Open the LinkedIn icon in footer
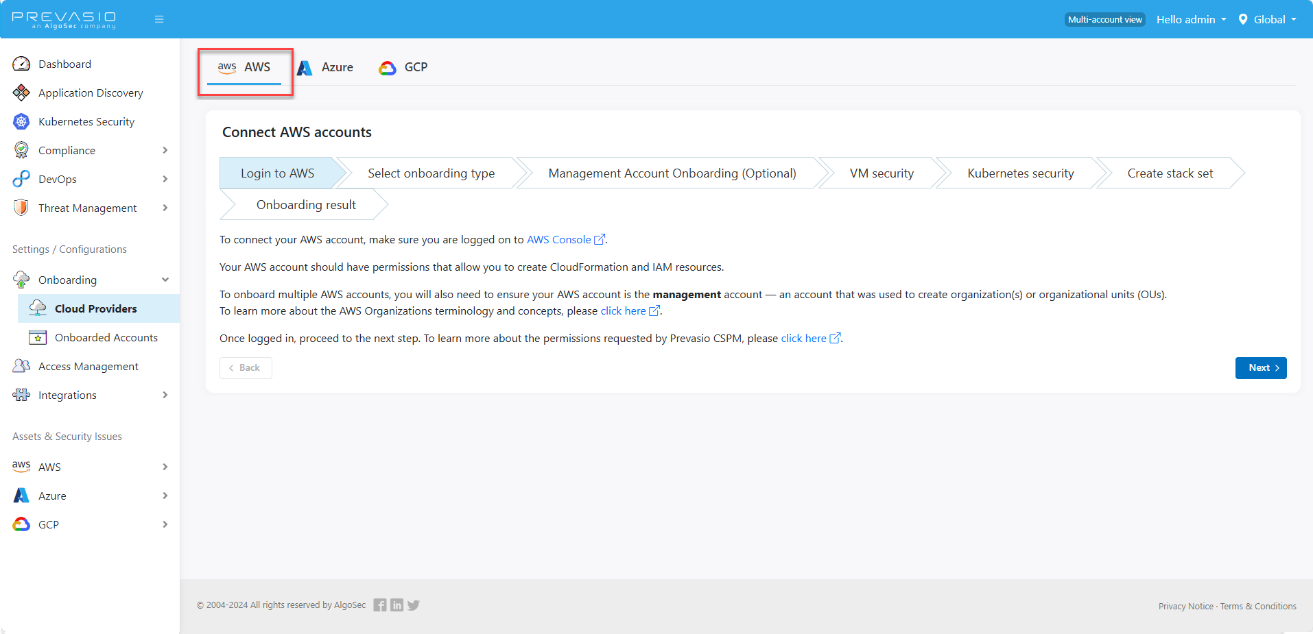Viewport: 1313px width, 634px height. click(x=397, y=605)
